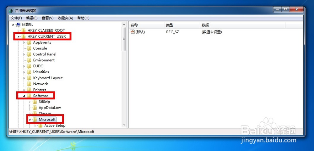
Task: Open the 查看(V) menu
Action: click(x=48, y=18)
